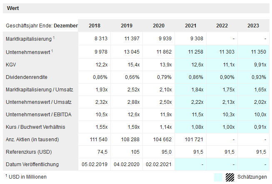Viewport: 272px width, 184px height.
Task: Select the 2023 column header
Action: click(x=253, y=26)
